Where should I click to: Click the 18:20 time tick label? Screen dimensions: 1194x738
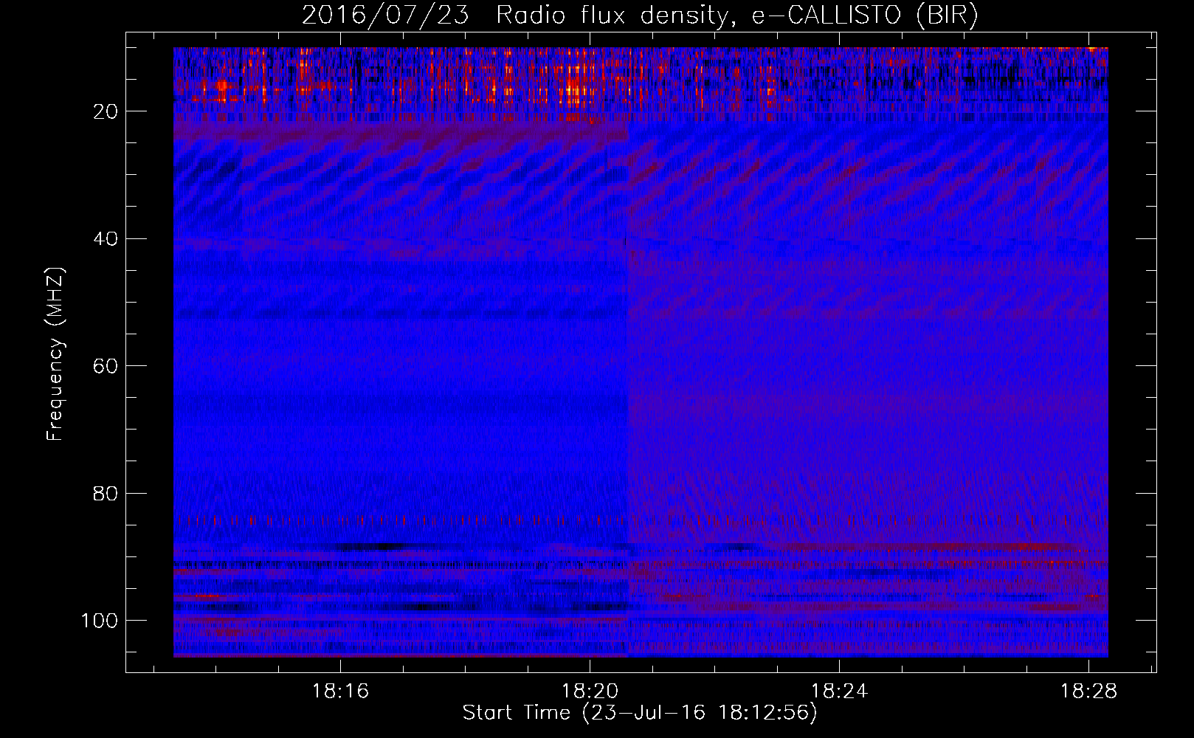click(590, 692)
